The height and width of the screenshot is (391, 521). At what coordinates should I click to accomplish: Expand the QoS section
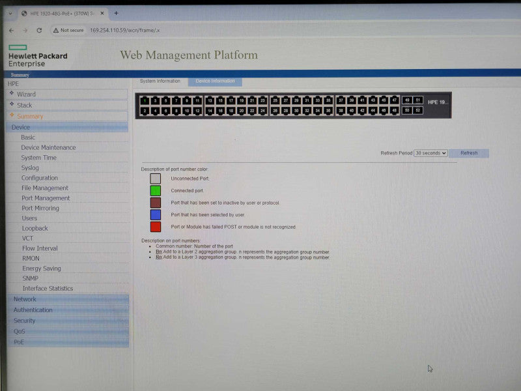coord(68,331)
